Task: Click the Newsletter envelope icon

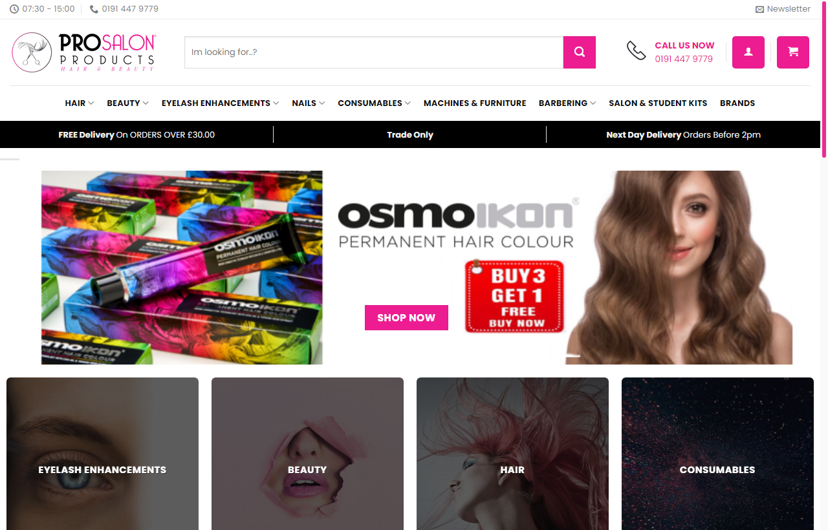Action: click(x=759, y=9)
